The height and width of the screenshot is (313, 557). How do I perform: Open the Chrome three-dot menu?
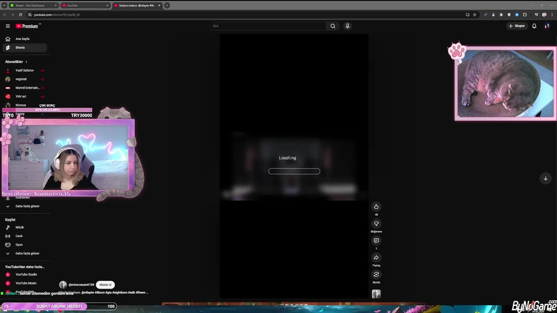pyautogui.click(x=551, y=15)
